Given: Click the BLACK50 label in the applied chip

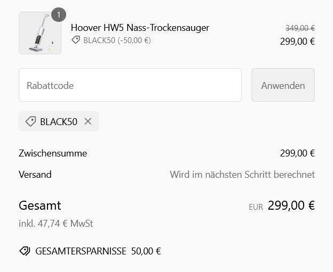Looking at the screenshot, I should click(x=59, y=122).
